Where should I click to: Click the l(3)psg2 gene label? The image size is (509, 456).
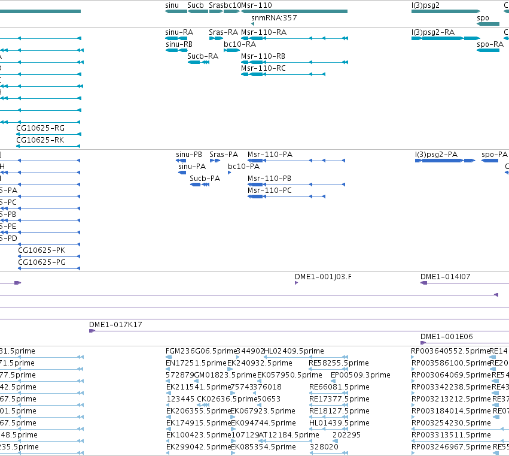coord(425,5)
